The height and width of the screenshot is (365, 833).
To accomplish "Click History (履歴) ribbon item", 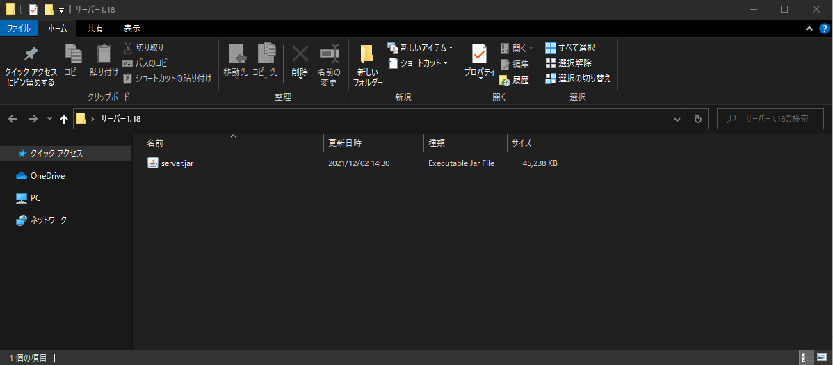I will [x=515, y=81].
